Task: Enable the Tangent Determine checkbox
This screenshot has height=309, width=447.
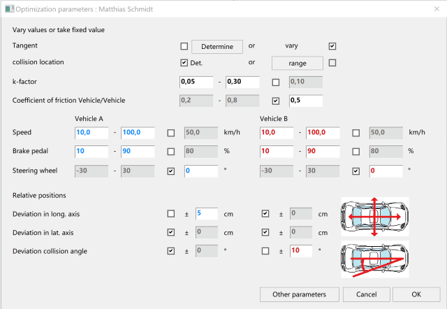Action: [x=184, y=46]
